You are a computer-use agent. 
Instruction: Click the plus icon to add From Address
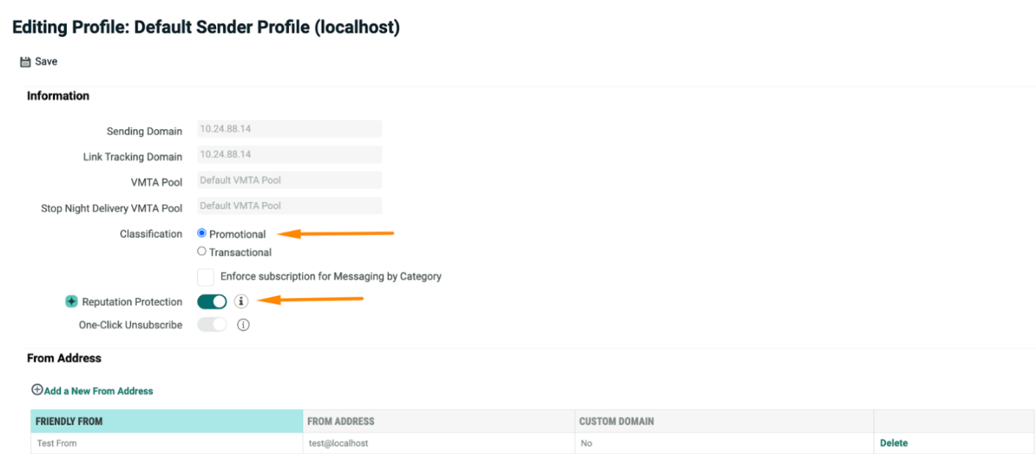click(x=37, y=390)
